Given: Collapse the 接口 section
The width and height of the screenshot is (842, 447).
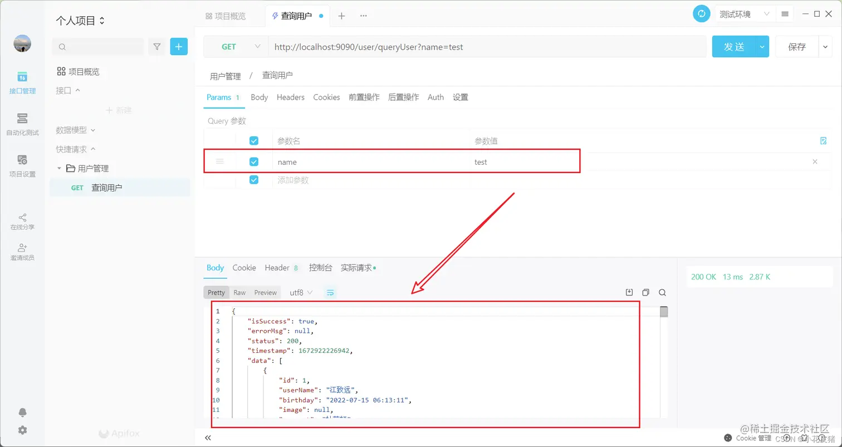Looking at the screenshot, I should click(68, 90).
